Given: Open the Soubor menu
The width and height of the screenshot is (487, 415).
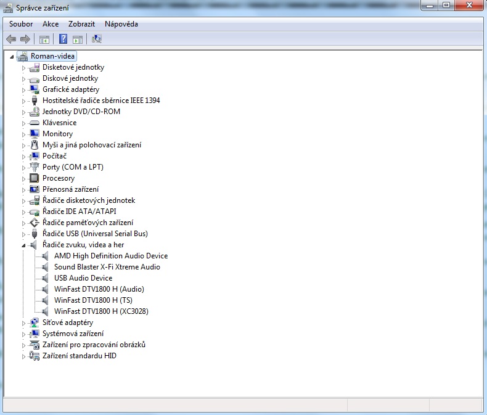Looking at the screenshot, I should click(x=21, y=24).
